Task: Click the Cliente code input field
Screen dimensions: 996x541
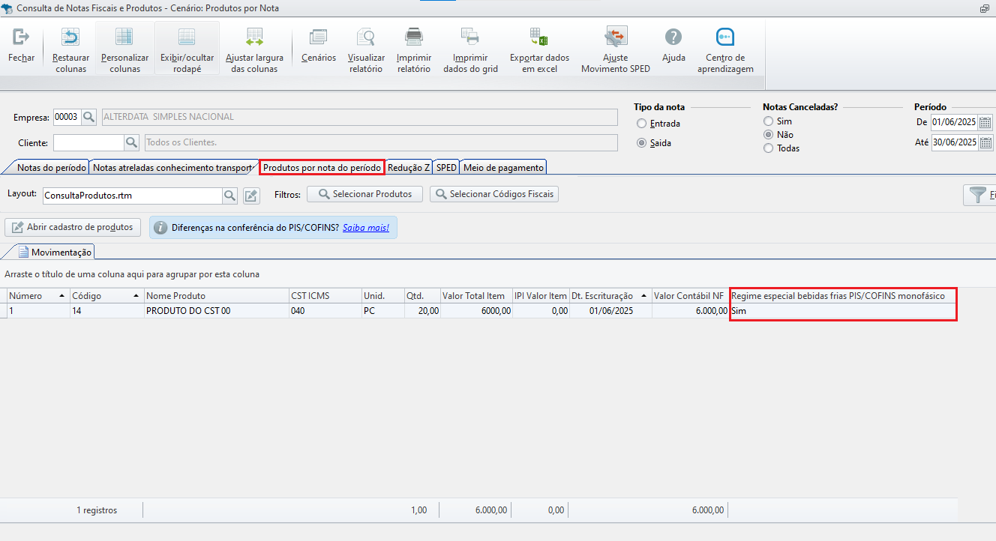Action: click(x=88, y=142)
